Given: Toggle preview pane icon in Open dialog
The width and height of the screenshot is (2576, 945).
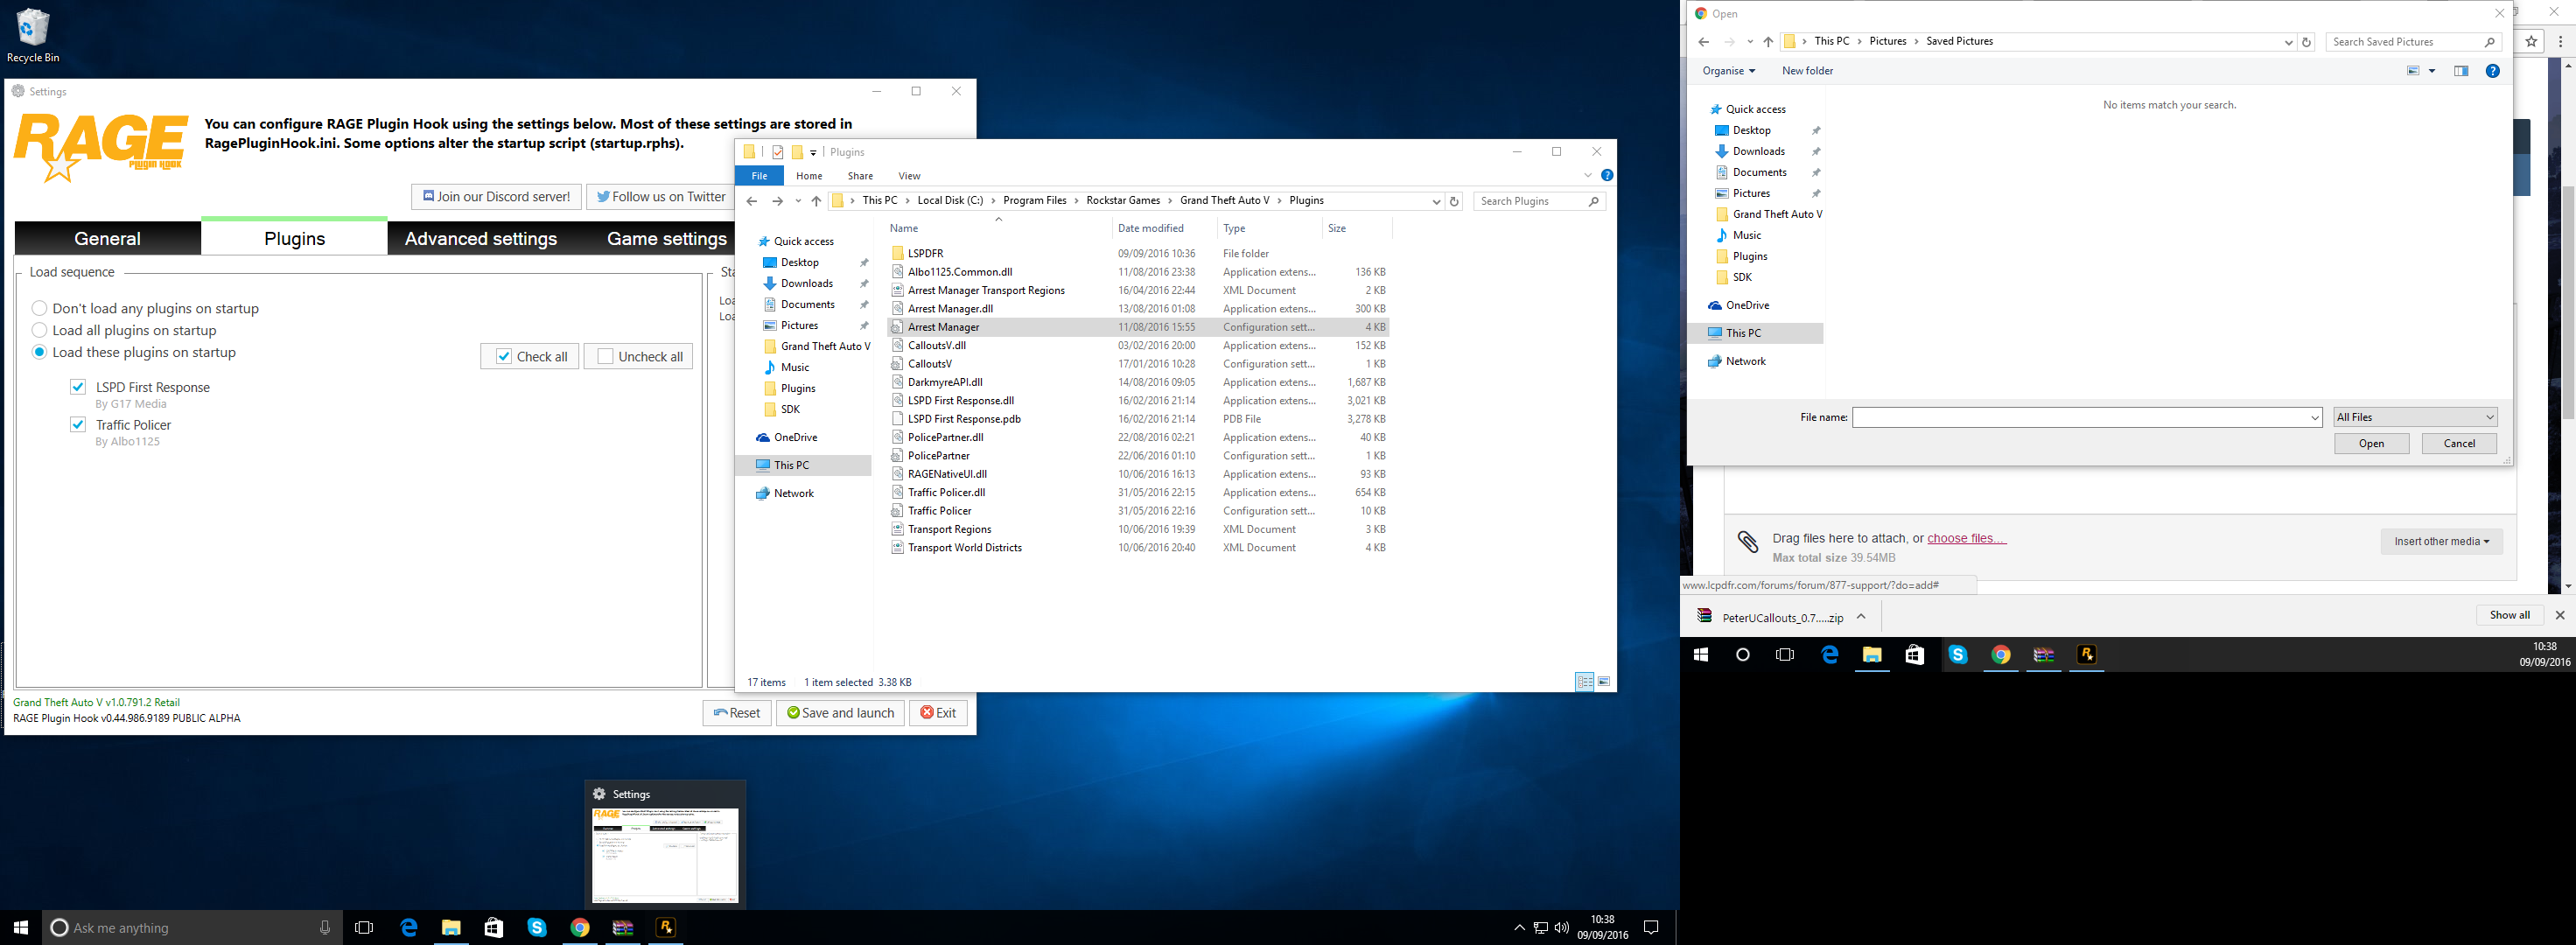Looking at the screenshot, I should coord(2461,71).
